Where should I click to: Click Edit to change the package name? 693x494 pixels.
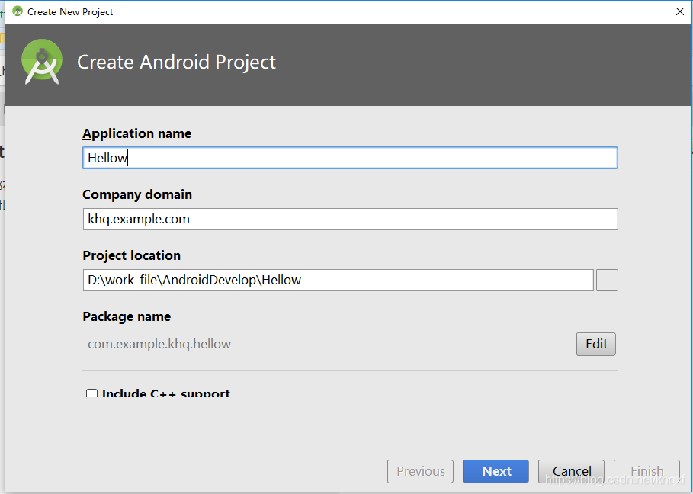click(x=595, y=344)
